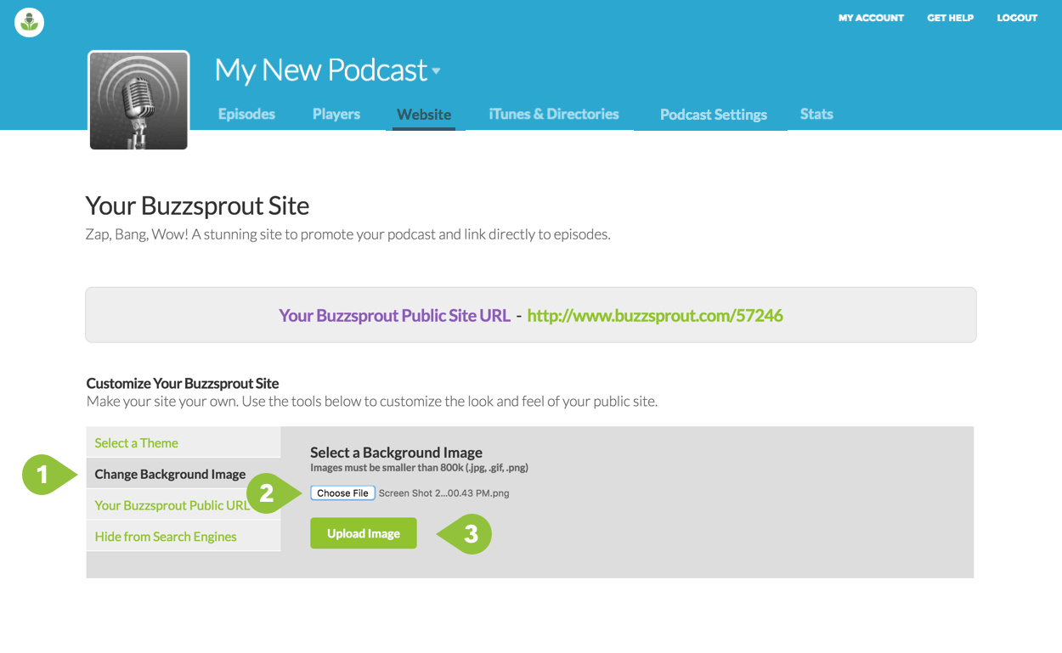The image size is (1062, 653).
Task: Click the Get Help link
Action: click(950, 18)
